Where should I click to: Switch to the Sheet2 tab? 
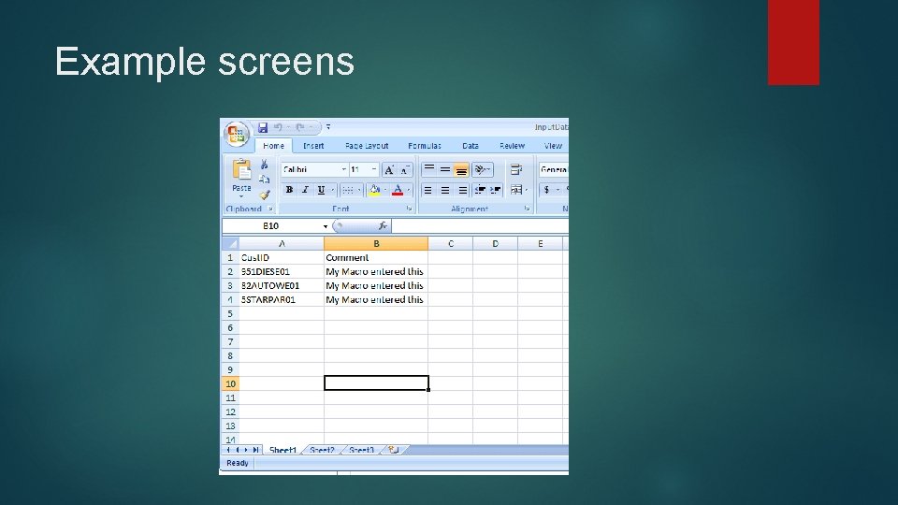[322, 450]
